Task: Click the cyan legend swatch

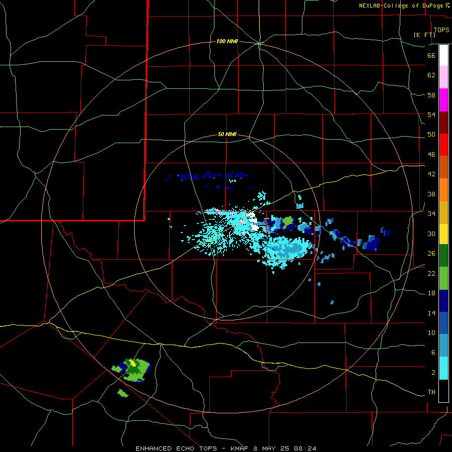Action: (x=443, y=368)
